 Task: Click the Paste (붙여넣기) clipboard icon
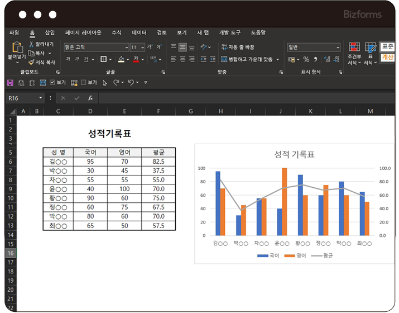click(x=17, y=47)
